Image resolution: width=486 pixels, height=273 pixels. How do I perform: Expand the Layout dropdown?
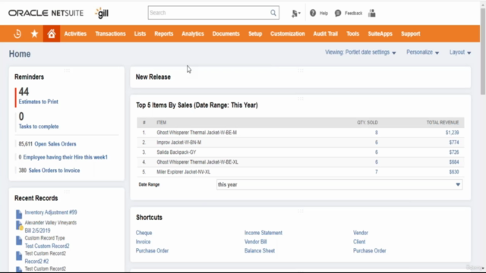click(x=460, y=52)
